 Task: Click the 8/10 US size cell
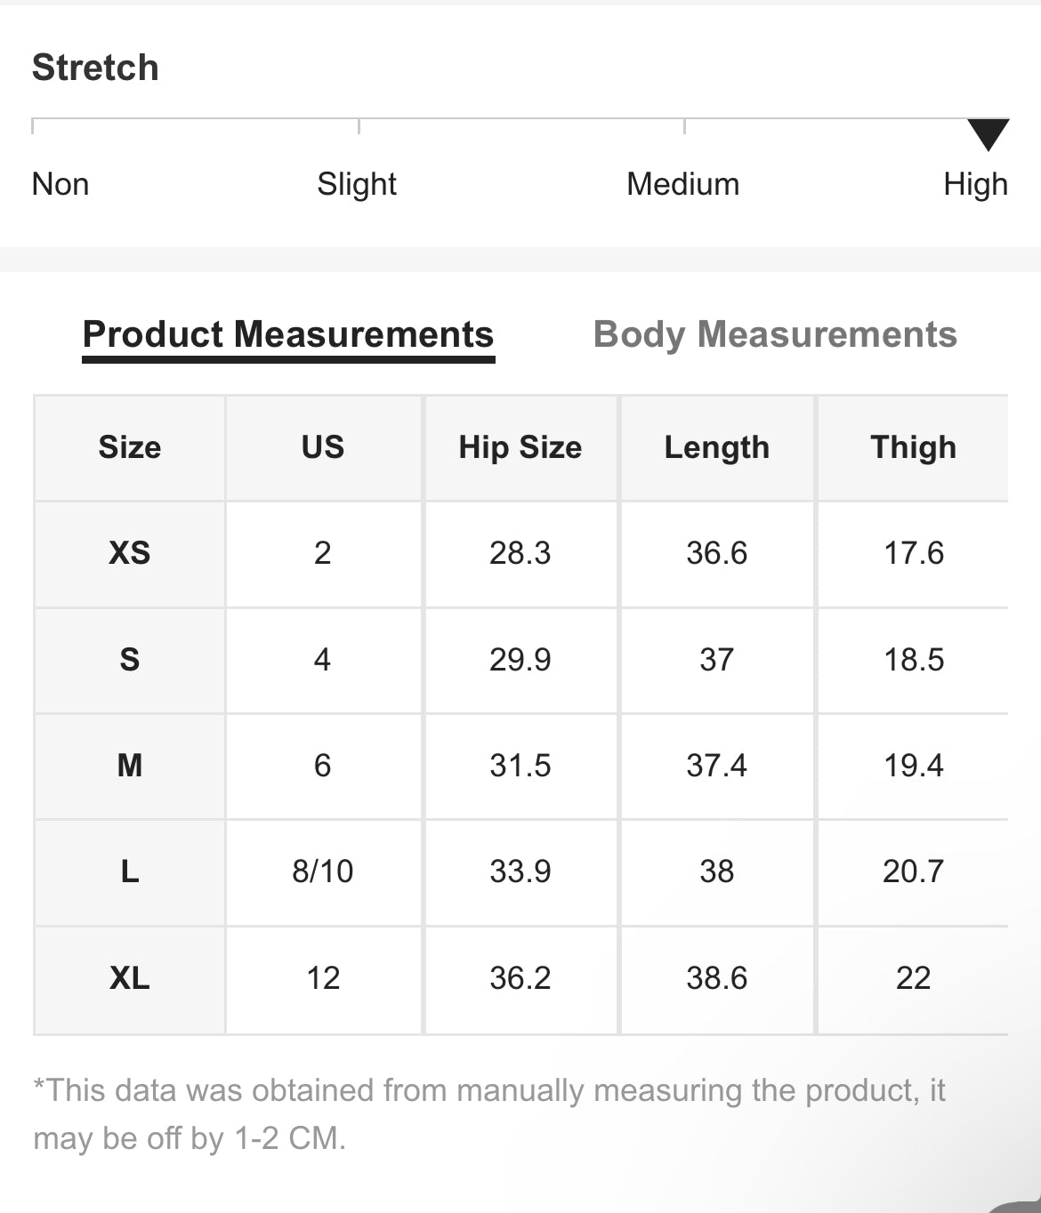pyautogui.click(x=323, y=872)
